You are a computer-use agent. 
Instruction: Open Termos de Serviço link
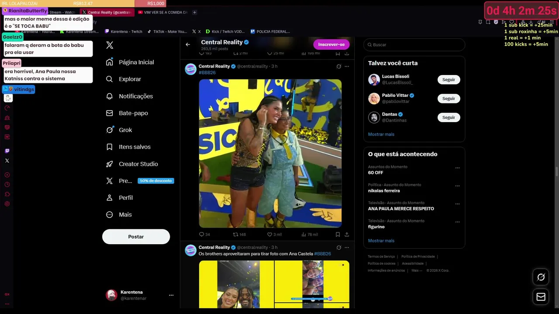pos(381,256)
